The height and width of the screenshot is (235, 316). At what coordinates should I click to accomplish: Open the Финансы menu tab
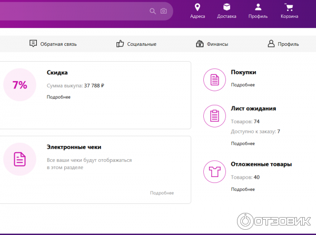[212, 44]
